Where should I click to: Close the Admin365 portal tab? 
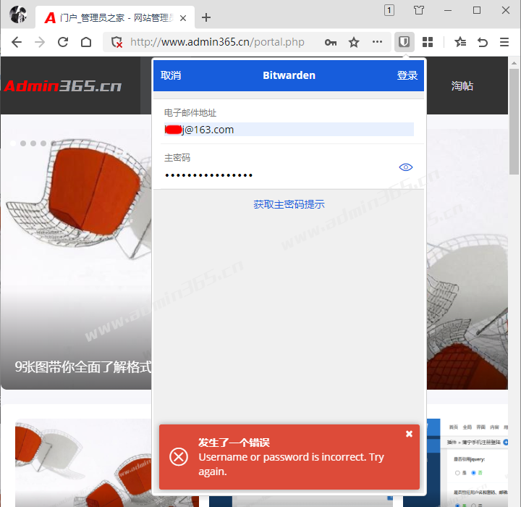pyautogui.click(x=183, y=18)
